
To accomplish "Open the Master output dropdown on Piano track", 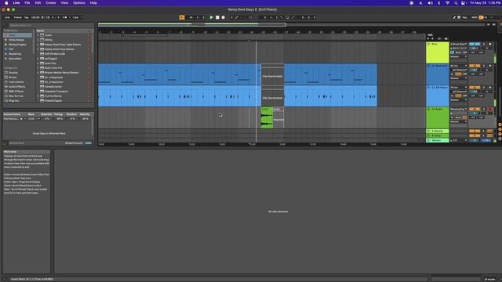I will coord(458,56).
